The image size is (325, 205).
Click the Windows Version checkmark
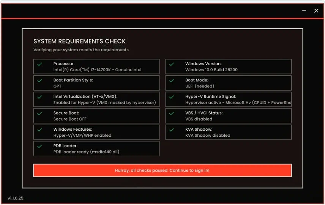click(171, 64)
